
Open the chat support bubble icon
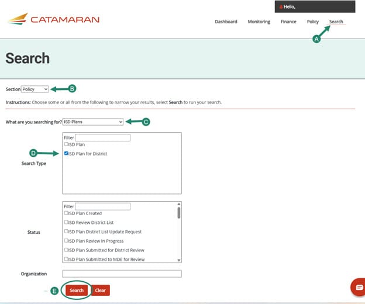(x=359, y=287)
